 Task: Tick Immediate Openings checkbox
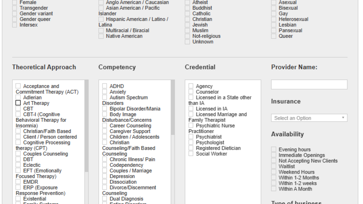pos(274,155)
